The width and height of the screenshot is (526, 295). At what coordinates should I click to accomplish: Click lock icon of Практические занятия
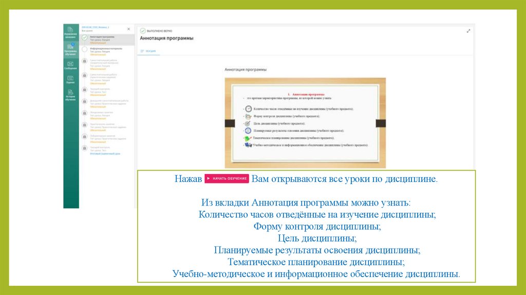coord(85,125)
